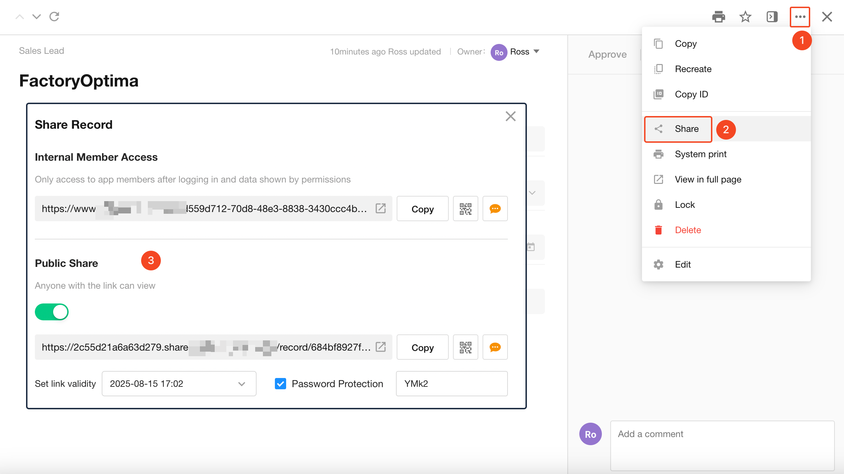Copy the internal member access link
The width and height of the screenshot is (844, 474).
(x=422, y=209)
